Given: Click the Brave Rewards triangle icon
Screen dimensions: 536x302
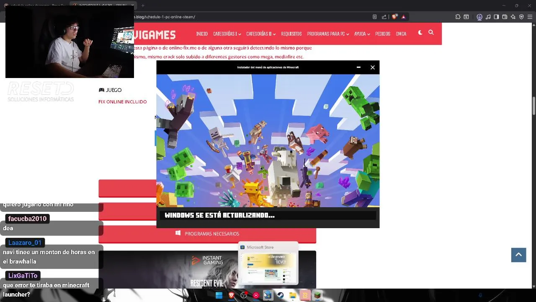Looking at the screenshot, I should point(403,17).
